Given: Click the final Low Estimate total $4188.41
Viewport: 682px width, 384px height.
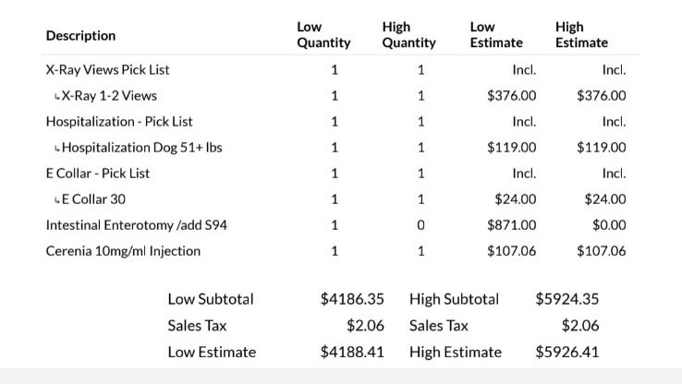Looking at the screenshot, I should pos(352,352).
